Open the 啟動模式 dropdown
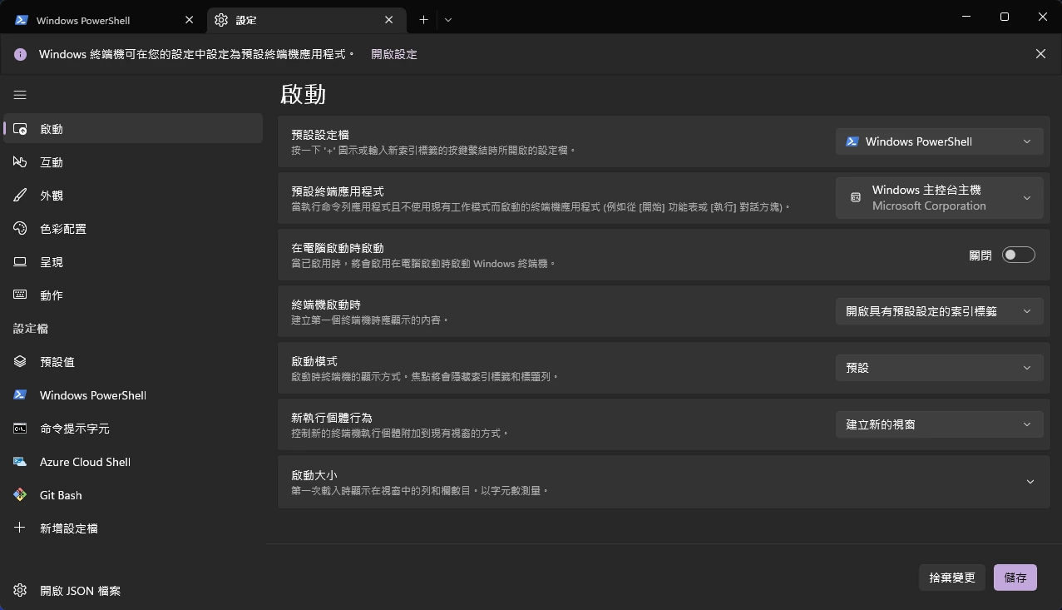The height and width of the screenshot is (610, 1062). tap(939, 368)
